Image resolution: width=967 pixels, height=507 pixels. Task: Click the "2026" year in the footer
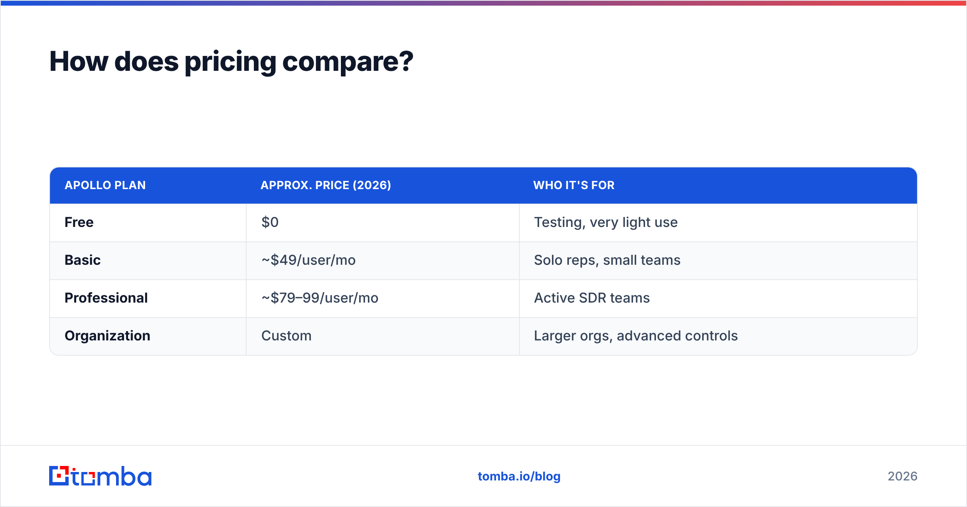[x=903, y=476]
